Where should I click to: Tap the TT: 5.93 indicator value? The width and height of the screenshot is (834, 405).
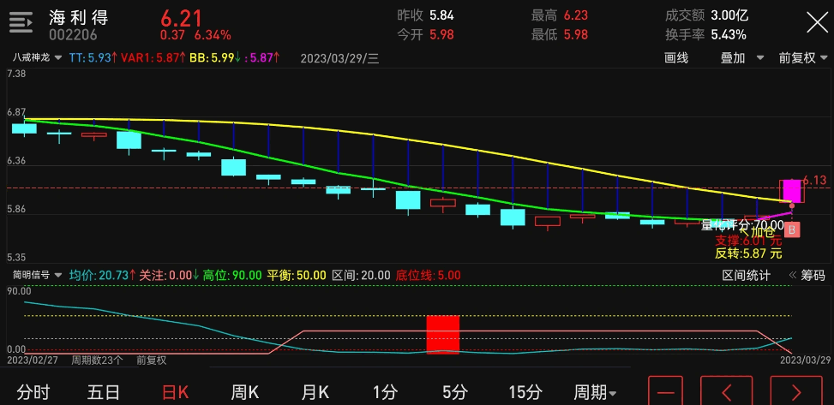pyautogui.click(x=93, y=58)
